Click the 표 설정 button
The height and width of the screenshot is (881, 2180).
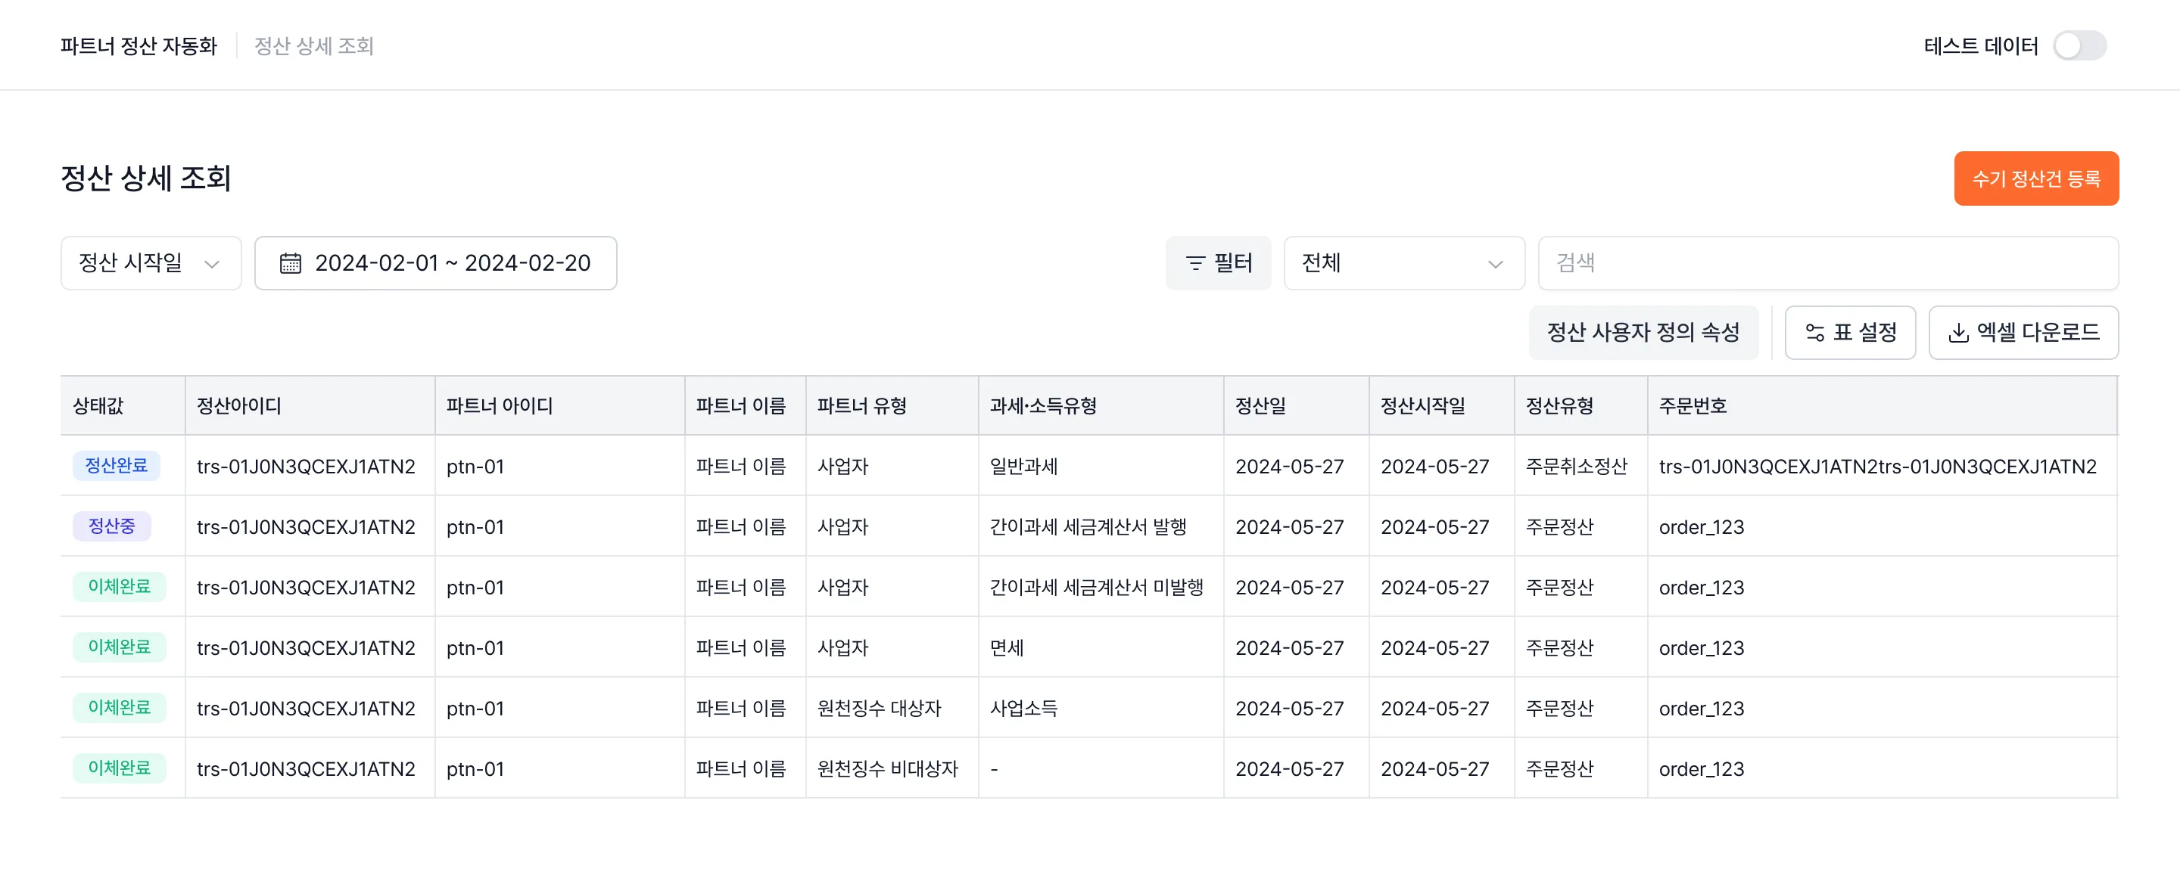(1850, 332)
